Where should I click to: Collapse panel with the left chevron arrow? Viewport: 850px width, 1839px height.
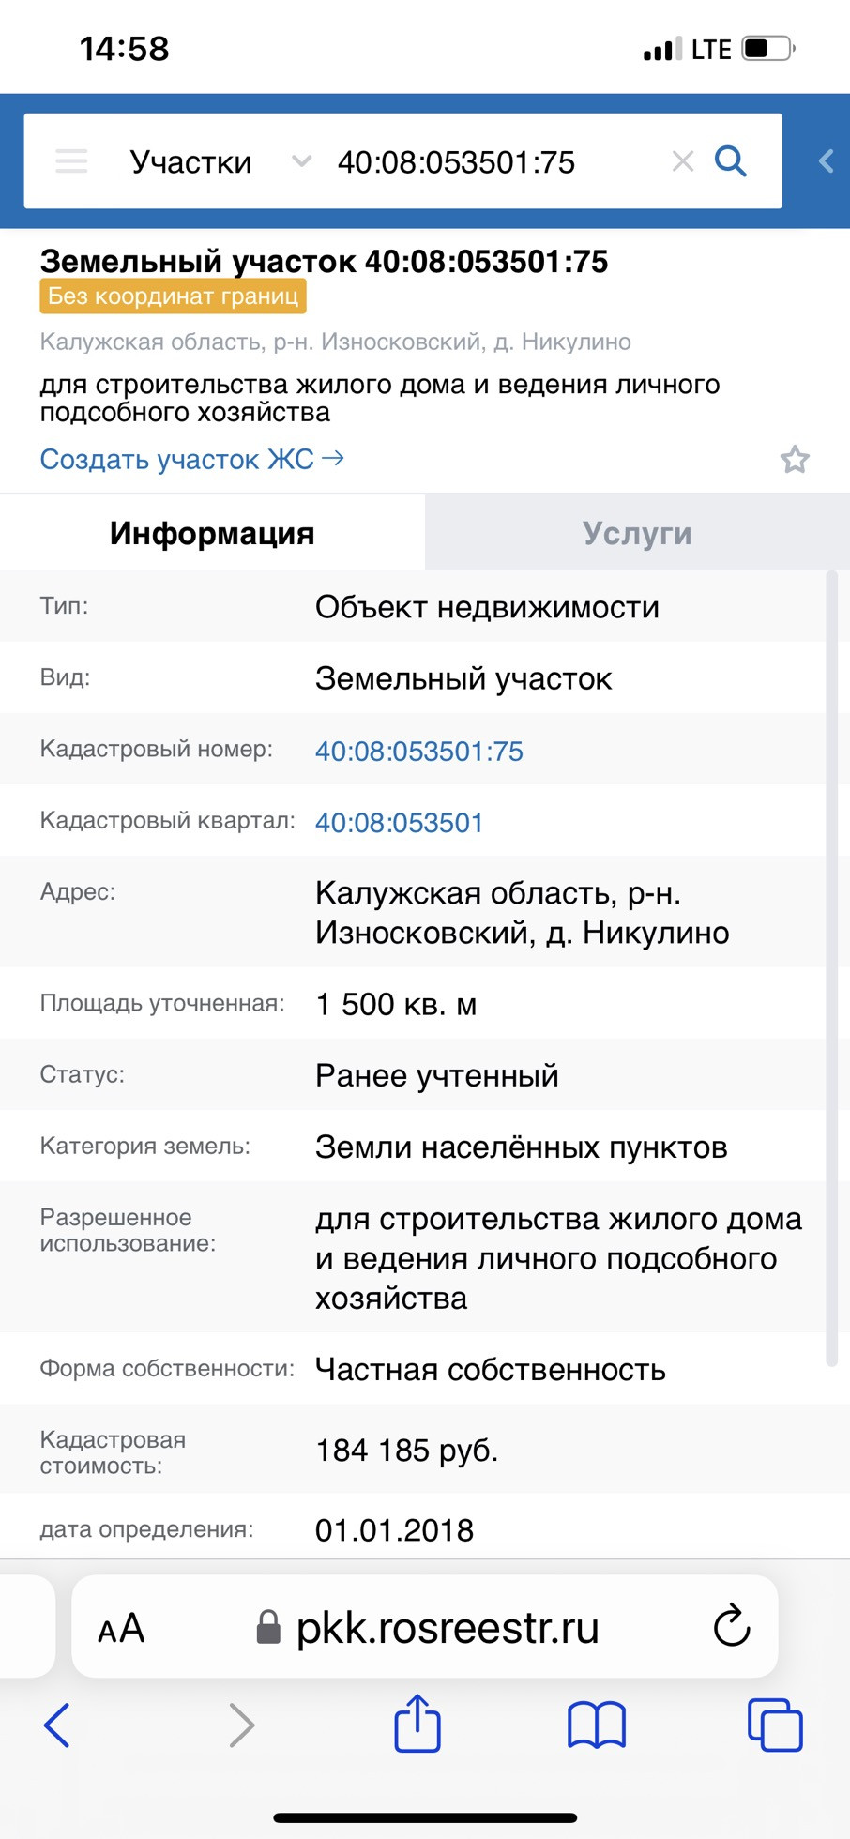(827, 161)
